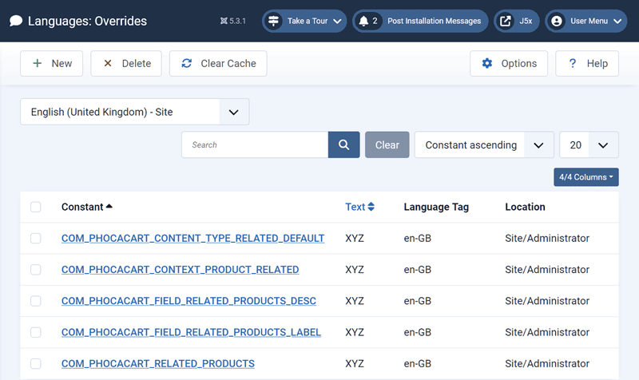This screenshot has width=639, height=380.
Task: Click the New toolbar button
Action: [x=52, y=64]
